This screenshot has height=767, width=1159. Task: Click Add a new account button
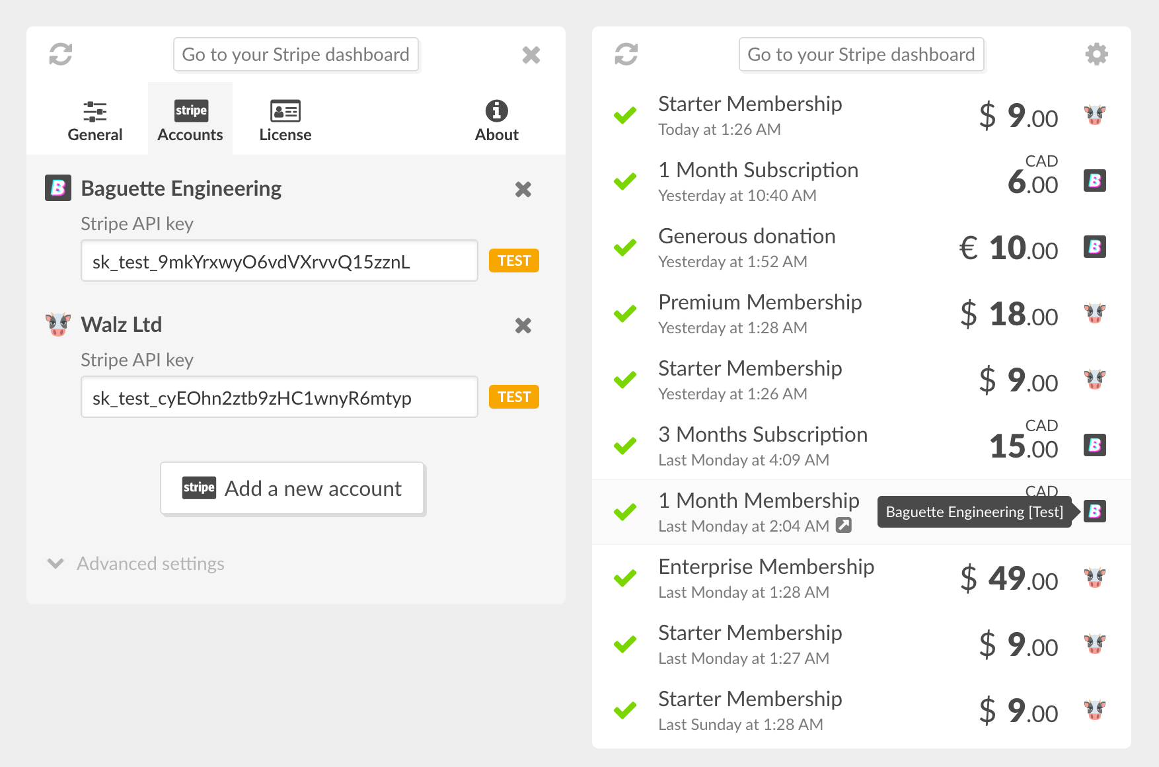coord(293,489)
